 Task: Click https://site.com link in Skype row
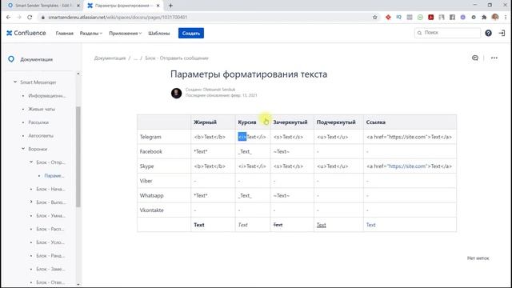407,166
